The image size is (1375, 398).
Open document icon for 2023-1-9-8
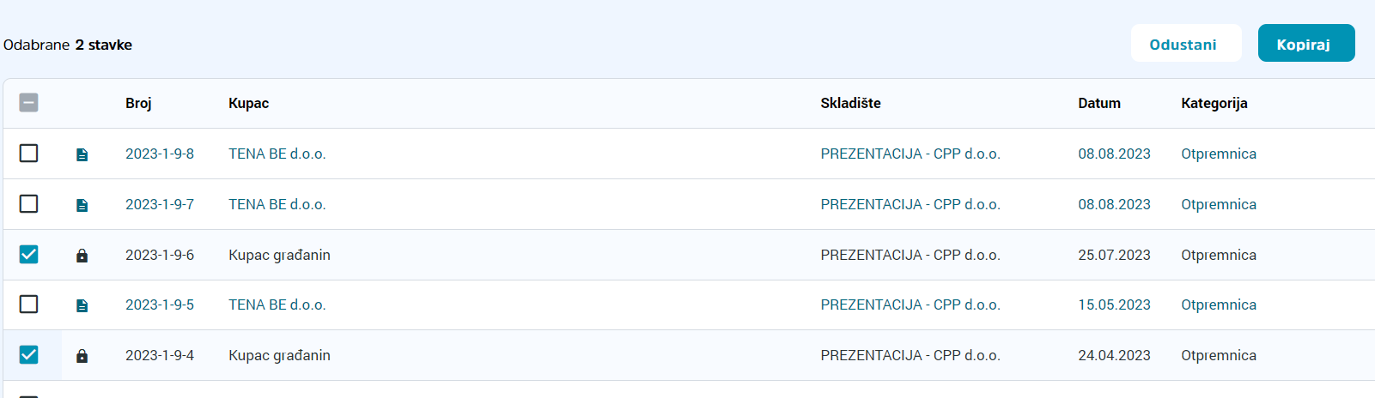(x=82, y=154)
